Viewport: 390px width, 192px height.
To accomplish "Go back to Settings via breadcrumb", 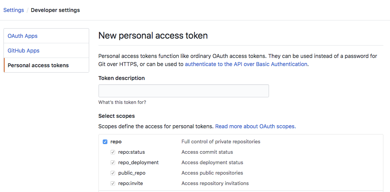I will pos(14,10).
